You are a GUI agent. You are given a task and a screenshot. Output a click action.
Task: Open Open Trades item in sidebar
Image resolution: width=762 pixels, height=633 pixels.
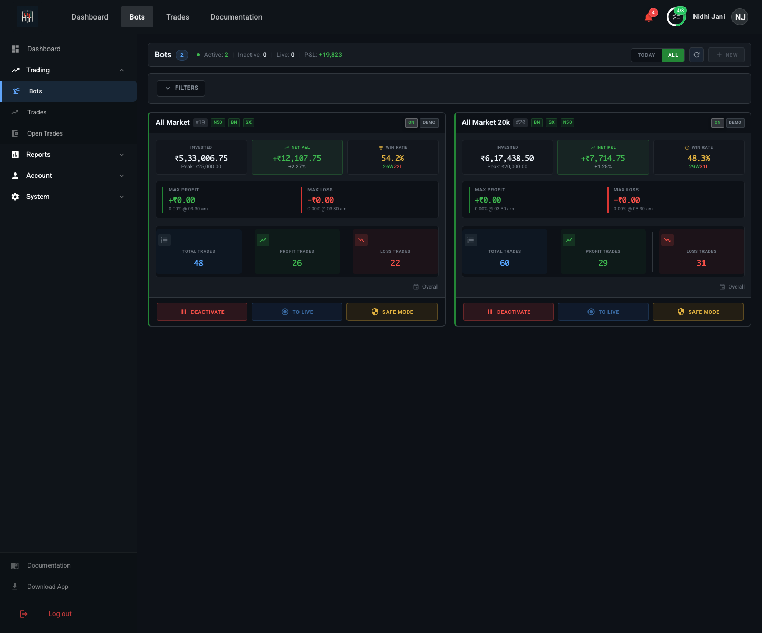69,133
